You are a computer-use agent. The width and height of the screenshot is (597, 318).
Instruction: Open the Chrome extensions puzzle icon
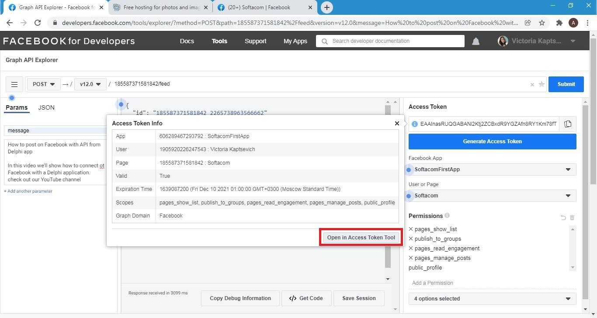559,23
